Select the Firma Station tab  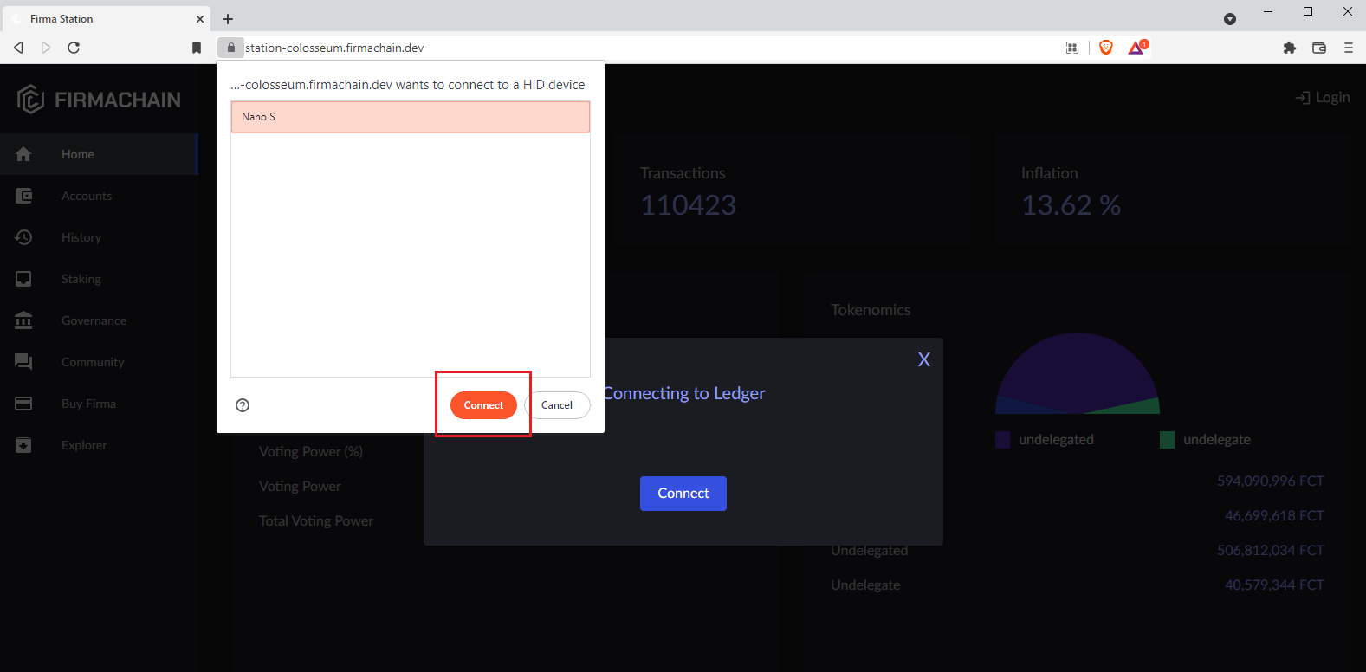[x=106, y=19]
